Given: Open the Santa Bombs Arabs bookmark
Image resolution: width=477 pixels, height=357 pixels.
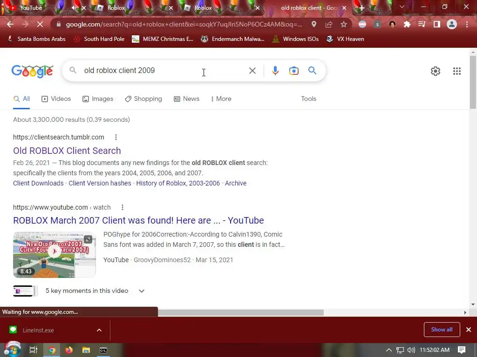Looking at the screenshot, I should tap(36, 39).
